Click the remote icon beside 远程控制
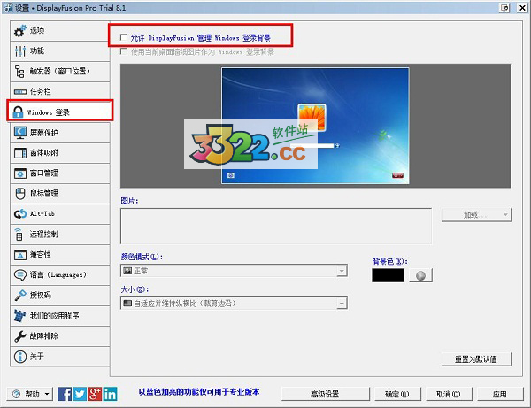 tap(19, 235)
